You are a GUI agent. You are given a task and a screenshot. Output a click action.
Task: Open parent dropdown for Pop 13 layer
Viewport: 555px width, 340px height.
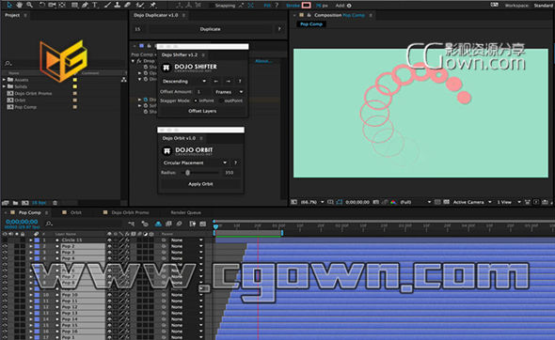click(186, 313)
